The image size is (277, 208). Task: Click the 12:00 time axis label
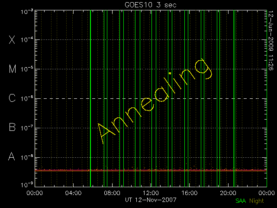[x=151, y=193]
